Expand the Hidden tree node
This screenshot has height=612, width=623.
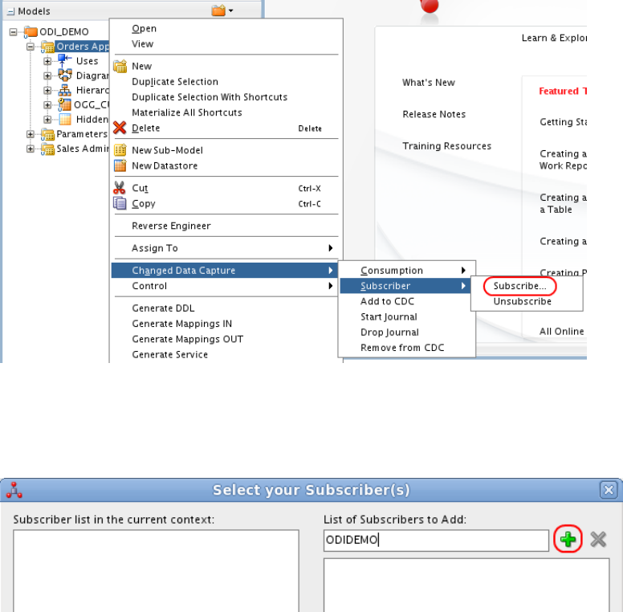point(47,119)
